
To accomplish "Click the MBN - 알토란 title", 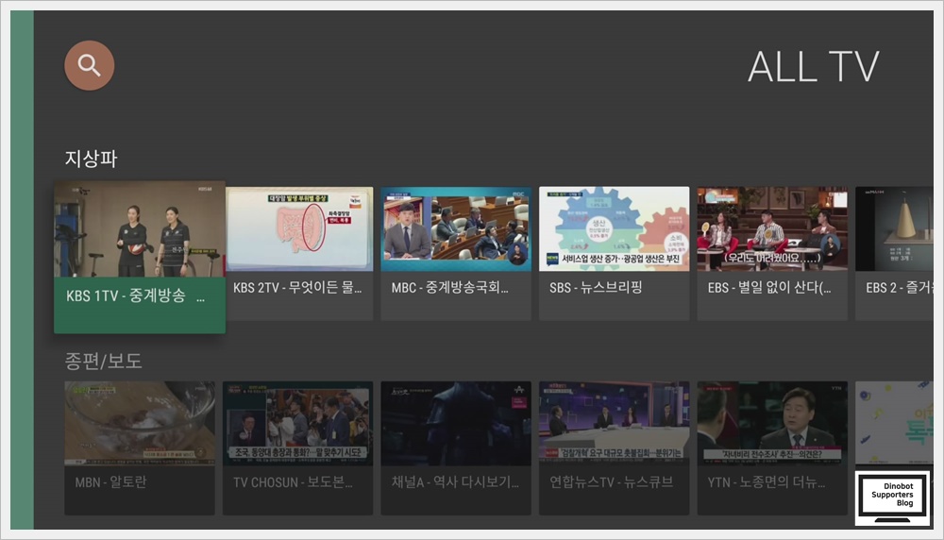I will click(x=110, y=482).
